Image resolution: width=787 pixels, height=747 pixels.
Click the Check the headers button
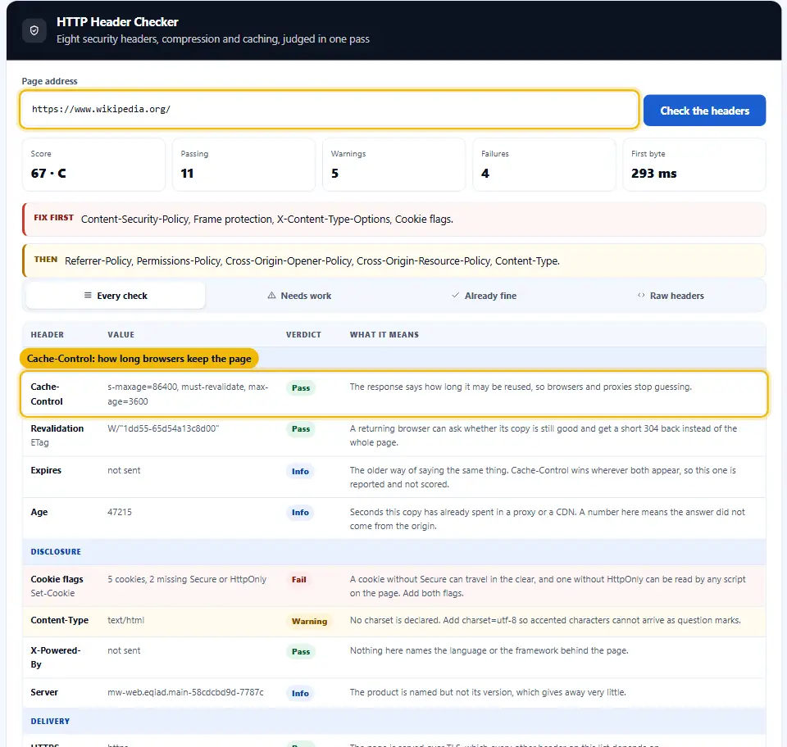(704, 111)
